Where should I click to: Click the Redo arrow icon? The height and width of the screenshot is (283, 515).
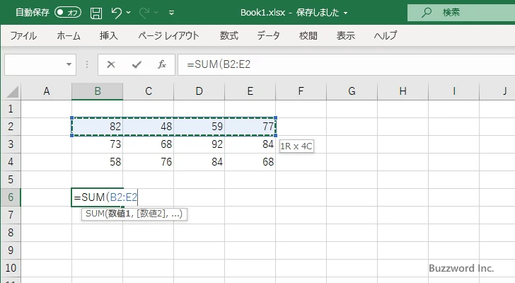pos(144,13)
